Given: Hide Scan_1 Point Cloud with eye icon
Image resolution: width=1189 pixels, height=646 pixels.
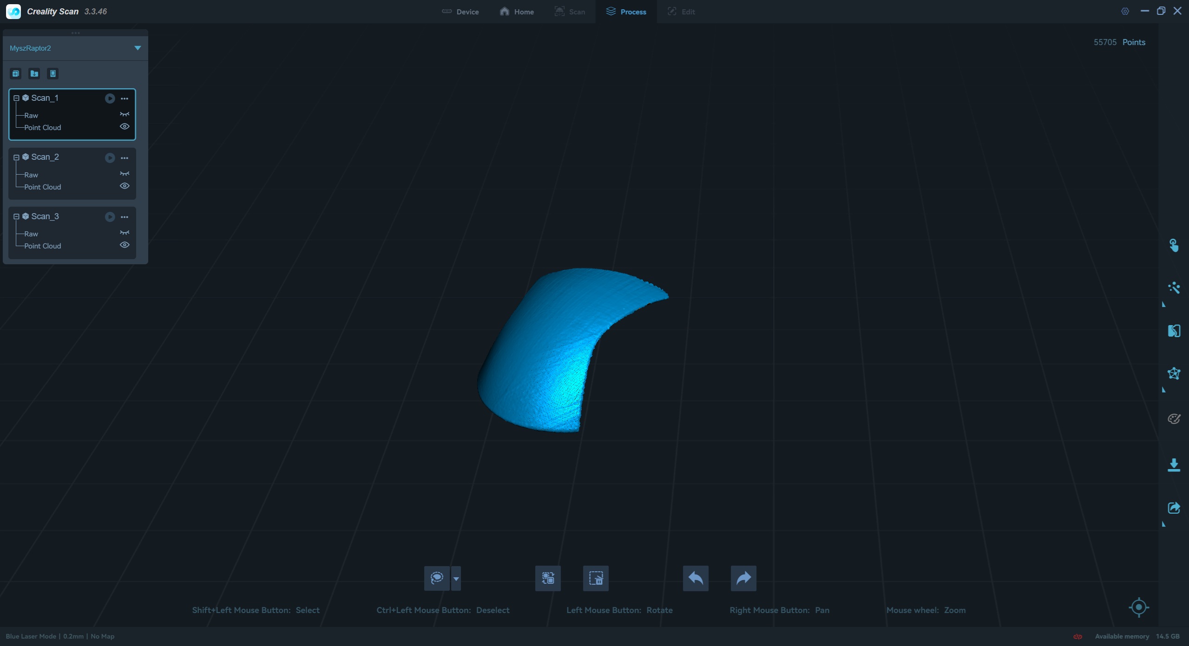Looking at the screenshot, I should [x=125, y=127].
